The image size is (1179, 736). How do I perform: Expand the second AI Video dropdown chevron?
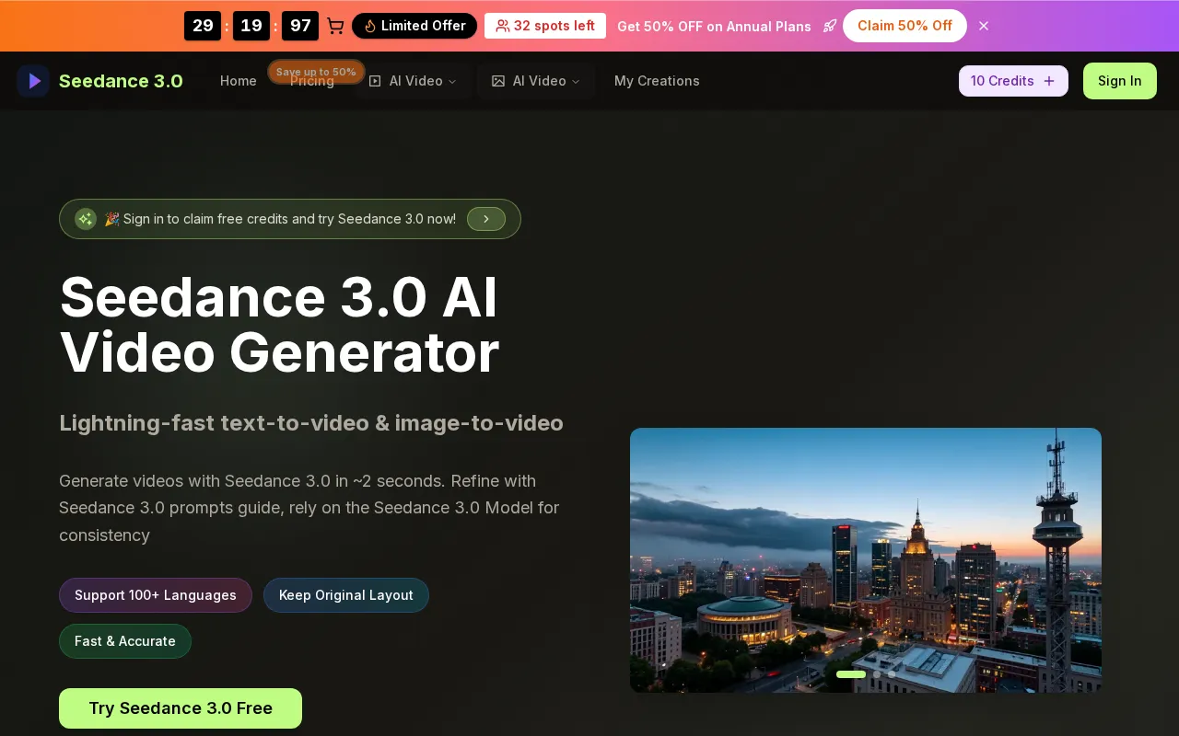tap(576, 81)
